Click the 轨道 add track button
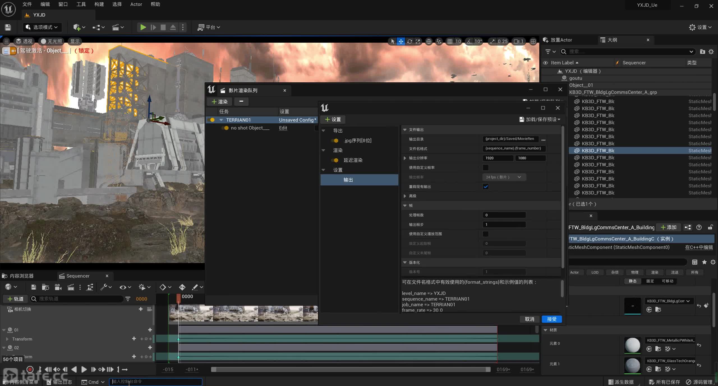Viewport: 718px width, 386px height. 16,299
